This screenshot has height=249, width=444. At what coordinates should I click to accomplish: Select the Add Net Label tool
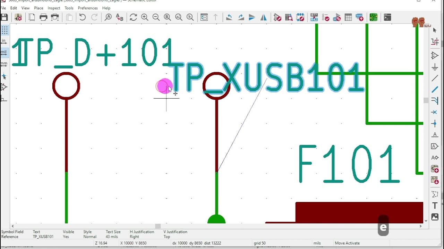coord(435,135)
